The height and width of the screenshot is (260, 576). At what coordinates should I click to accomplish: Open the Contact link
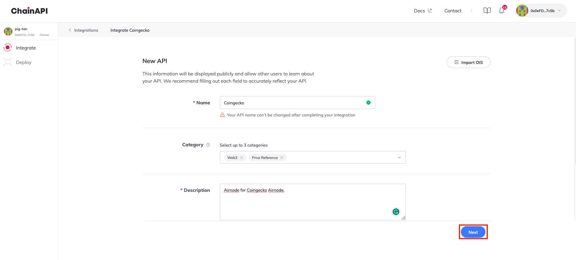tap(453, 11)
